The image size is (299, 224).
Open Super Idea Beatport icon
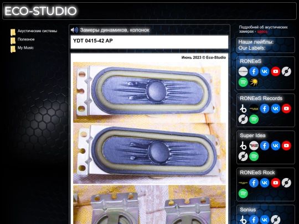pos(243,145)
